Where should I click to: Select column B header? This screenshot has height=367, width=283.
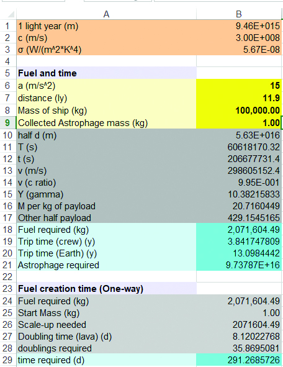239,14
